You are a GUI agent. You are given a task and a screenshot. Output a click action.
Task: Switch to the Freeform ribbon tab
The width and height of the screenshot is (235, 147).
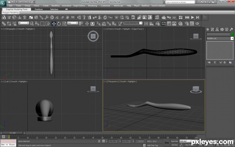[39, 9]
